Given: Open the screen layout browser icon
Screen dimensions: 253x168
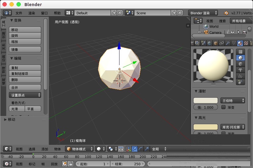Looking at the screenshot, I should (x=69, y=13).
